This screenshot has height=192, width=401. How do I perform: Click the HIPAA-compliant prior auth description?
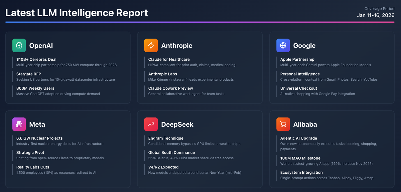(192, 65)
